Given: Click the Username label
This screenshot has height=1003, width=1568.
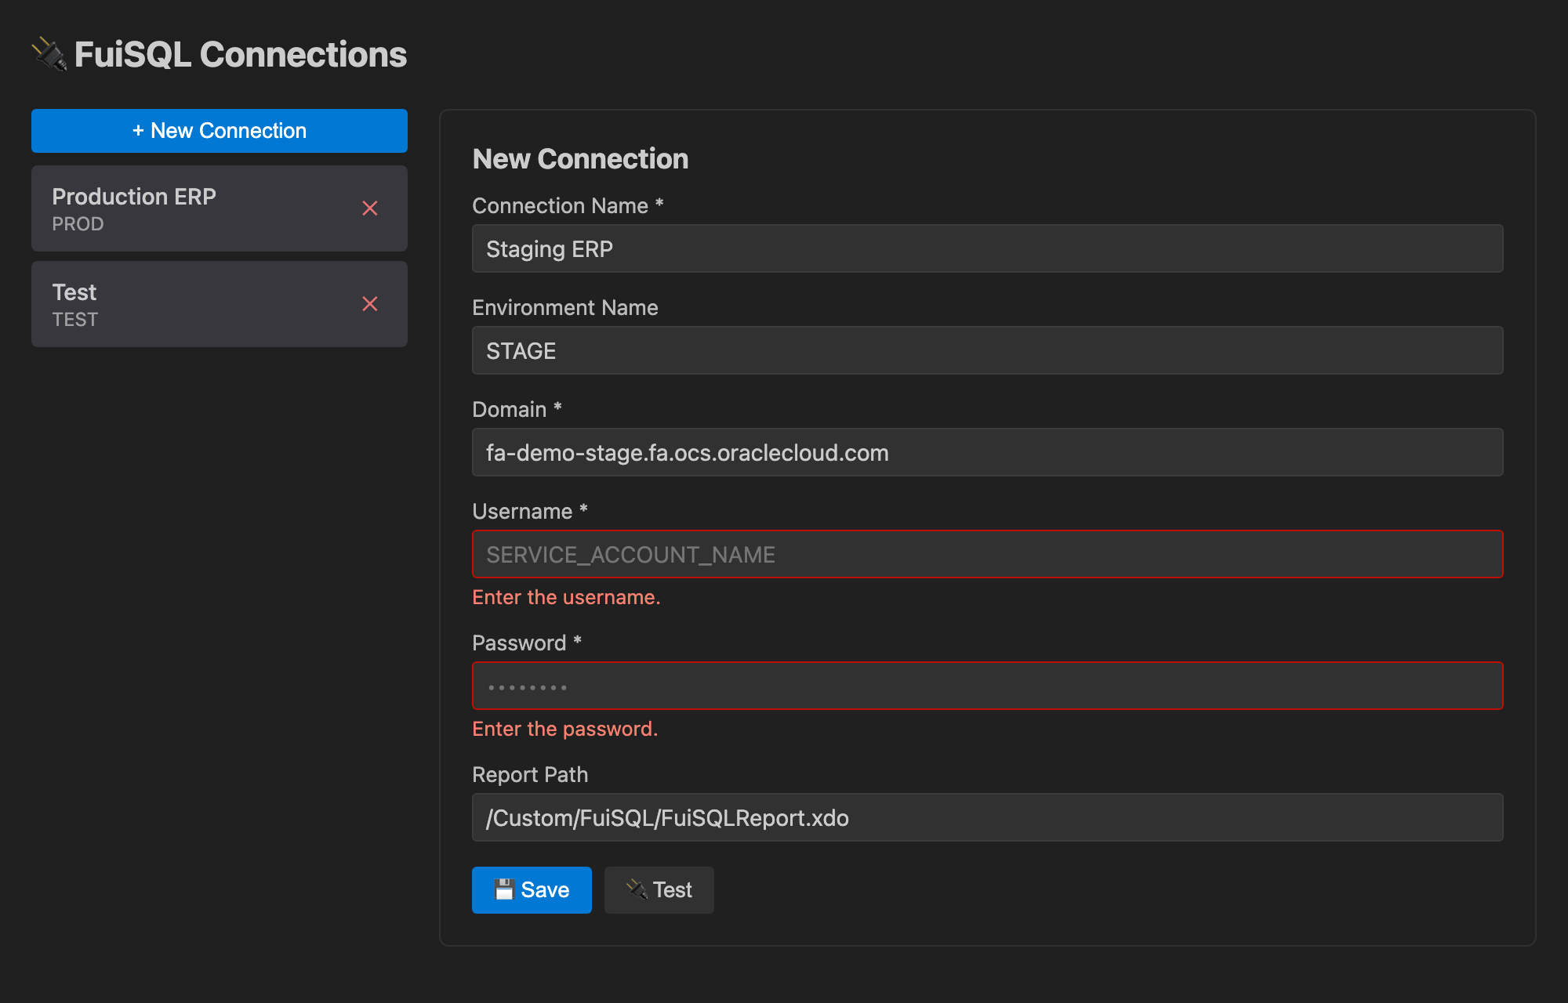Looking at the screenshot, I should pyautogui.click(x=530, y=511).
